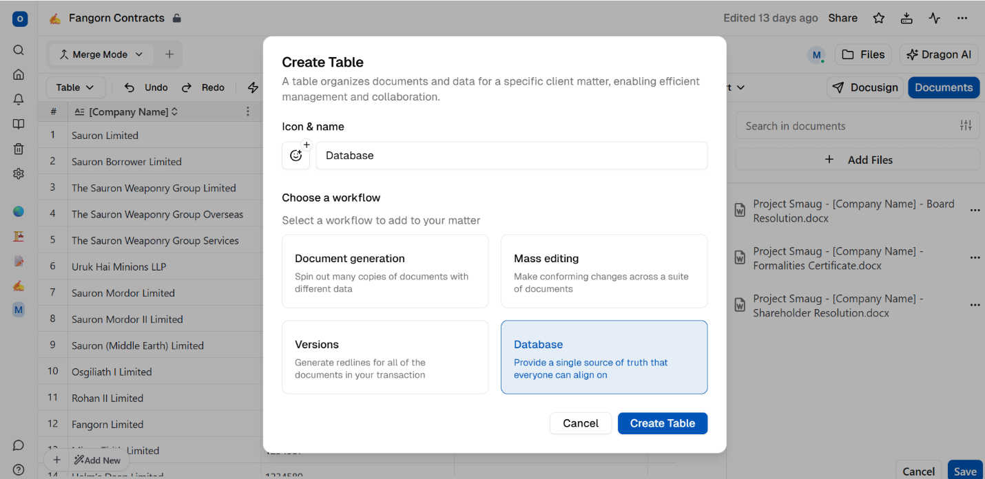Screen dimensions: 985x479
Task: Select the Uruk Hai Minions LLP cell
Action: [165, 267]
